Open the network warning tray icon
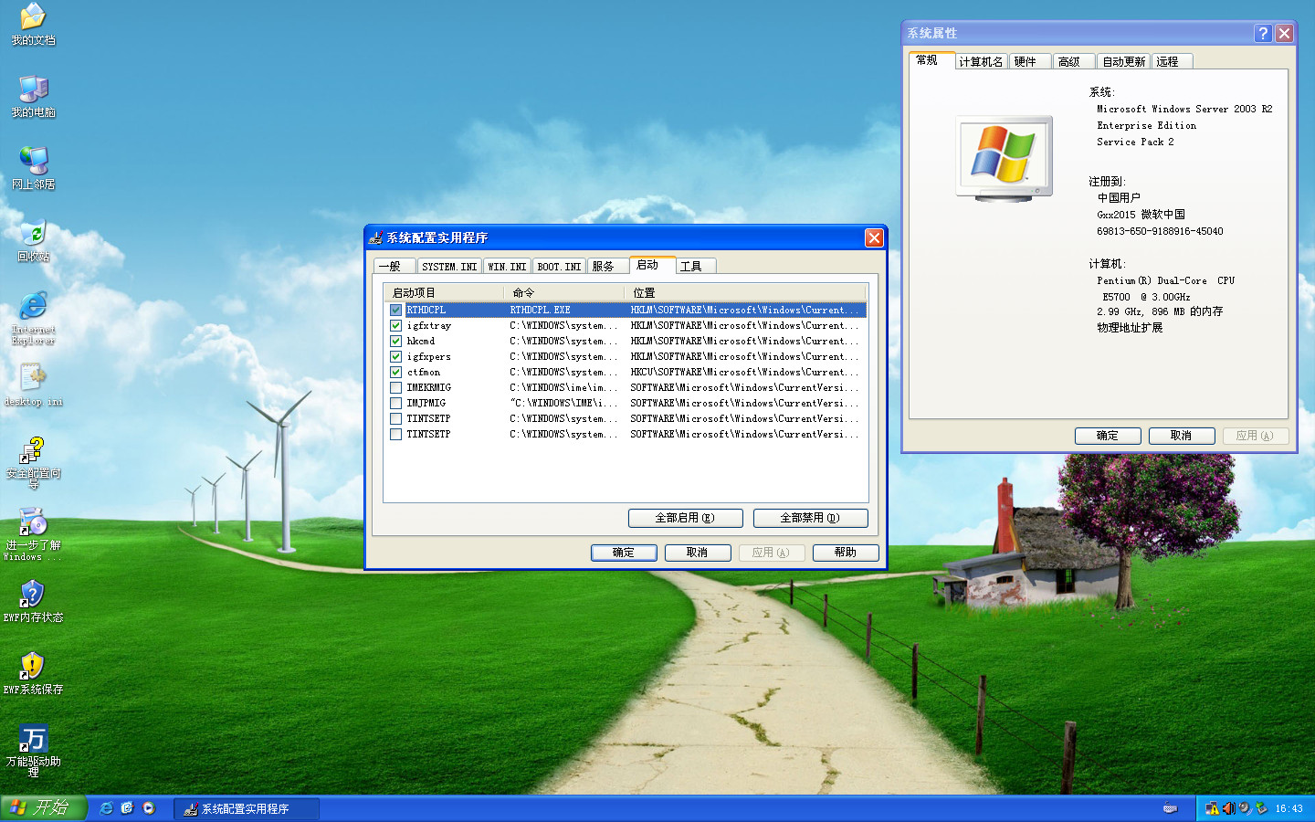 click(1212, 808)
